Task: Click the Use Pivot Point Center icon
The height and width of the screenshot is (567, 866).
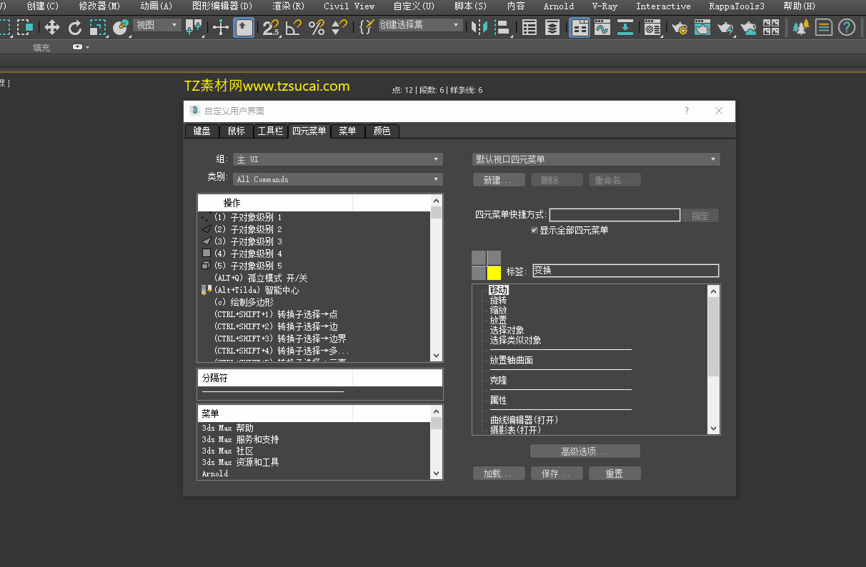Action: 193,28
